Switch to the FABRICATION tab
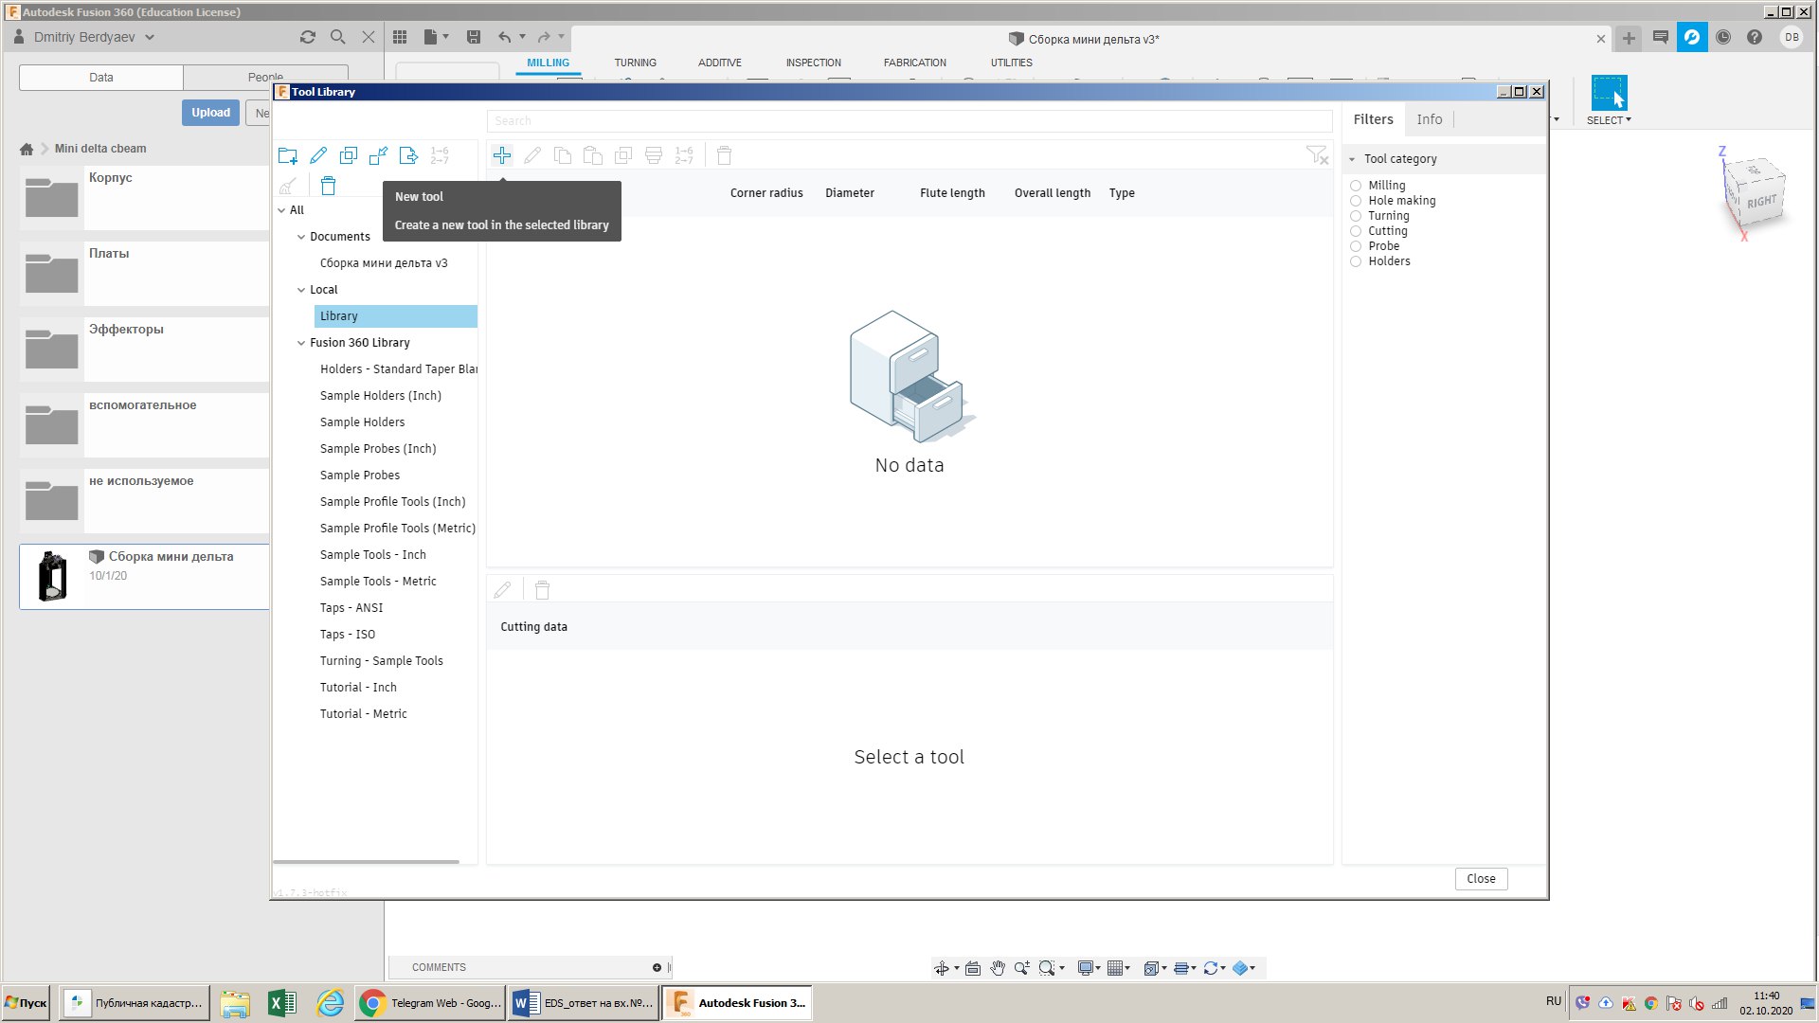1819x1023 pixels. pos(915,63)
